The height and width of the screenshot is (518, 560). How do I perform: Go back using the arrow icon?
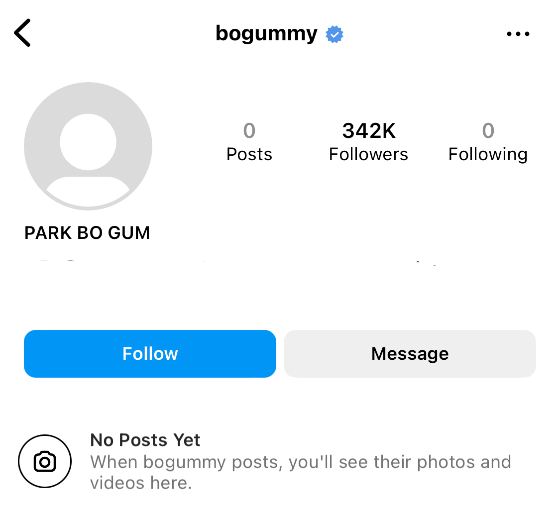point(22,33)
